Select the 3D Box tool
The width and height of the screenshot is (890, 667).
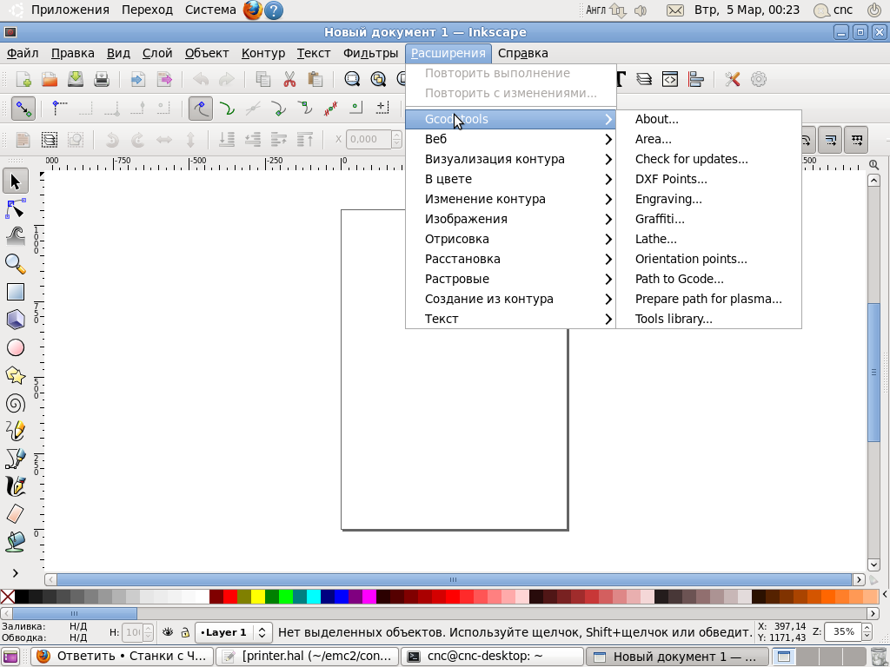[16, 320]
